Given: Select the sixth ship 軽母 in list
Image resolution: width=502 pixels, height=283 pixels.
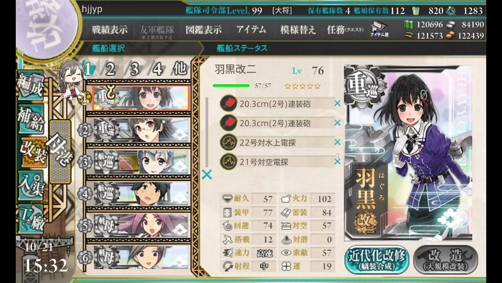Looking at the screenshot, I should click(x=141, y=257).
